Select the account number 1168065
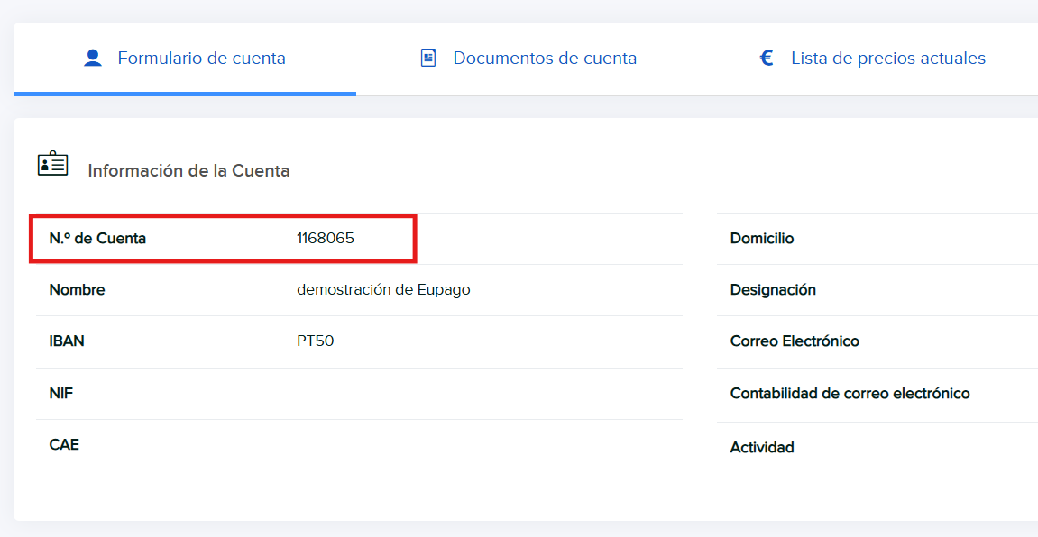1038x537 pixels. click(x=326, y=239)
